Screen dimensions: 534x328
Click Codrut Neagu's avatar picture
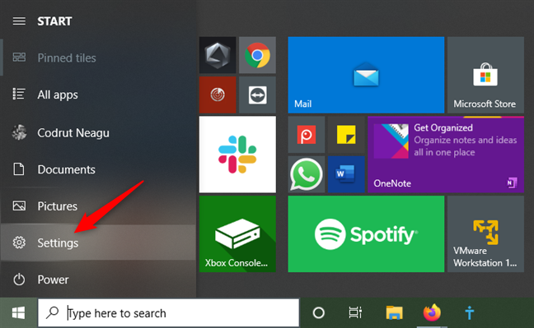[x=19, y=132]
